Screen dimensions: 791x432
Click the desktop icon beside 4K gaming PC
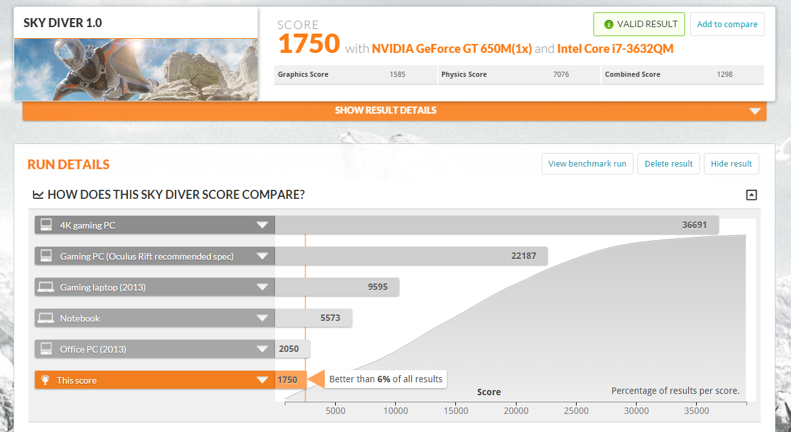[x=46, y=225]
